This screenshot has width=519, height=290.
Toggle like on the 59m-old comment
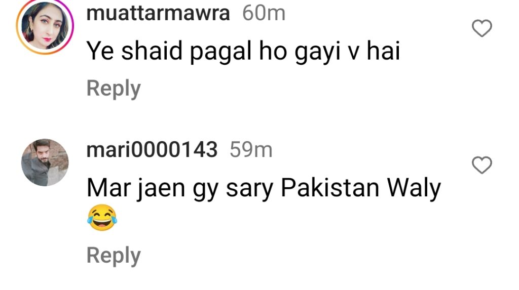coord(482,165)
